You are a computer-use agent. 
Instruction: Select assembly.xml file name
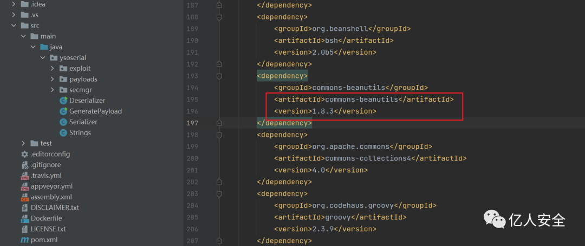51,197
